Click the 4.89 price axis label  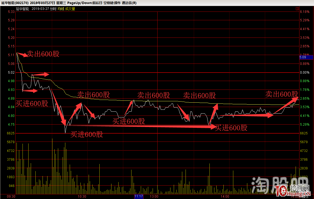pyautogui.click(x=11, y=99)
